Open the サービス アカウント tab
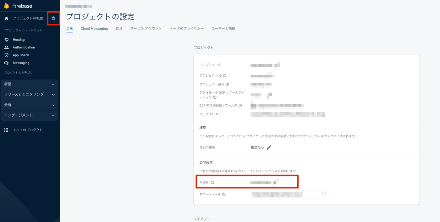Screen dimensions: 440x222 (146, 28)
